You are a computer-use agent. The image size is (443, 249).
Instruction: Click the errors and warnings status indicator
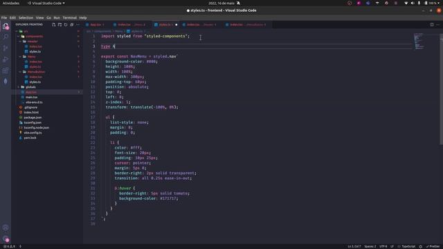(9, 246)
